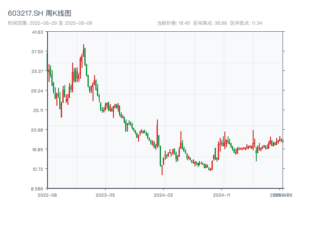The height and width of the screenshot is (235, 314).
Task: Click the 12.72 y-axis price label
Action: [38, 169]
